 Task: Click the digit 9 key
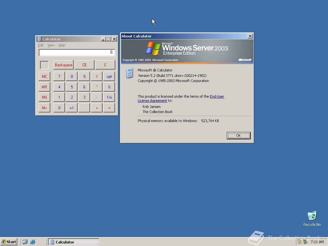(84, 76)
